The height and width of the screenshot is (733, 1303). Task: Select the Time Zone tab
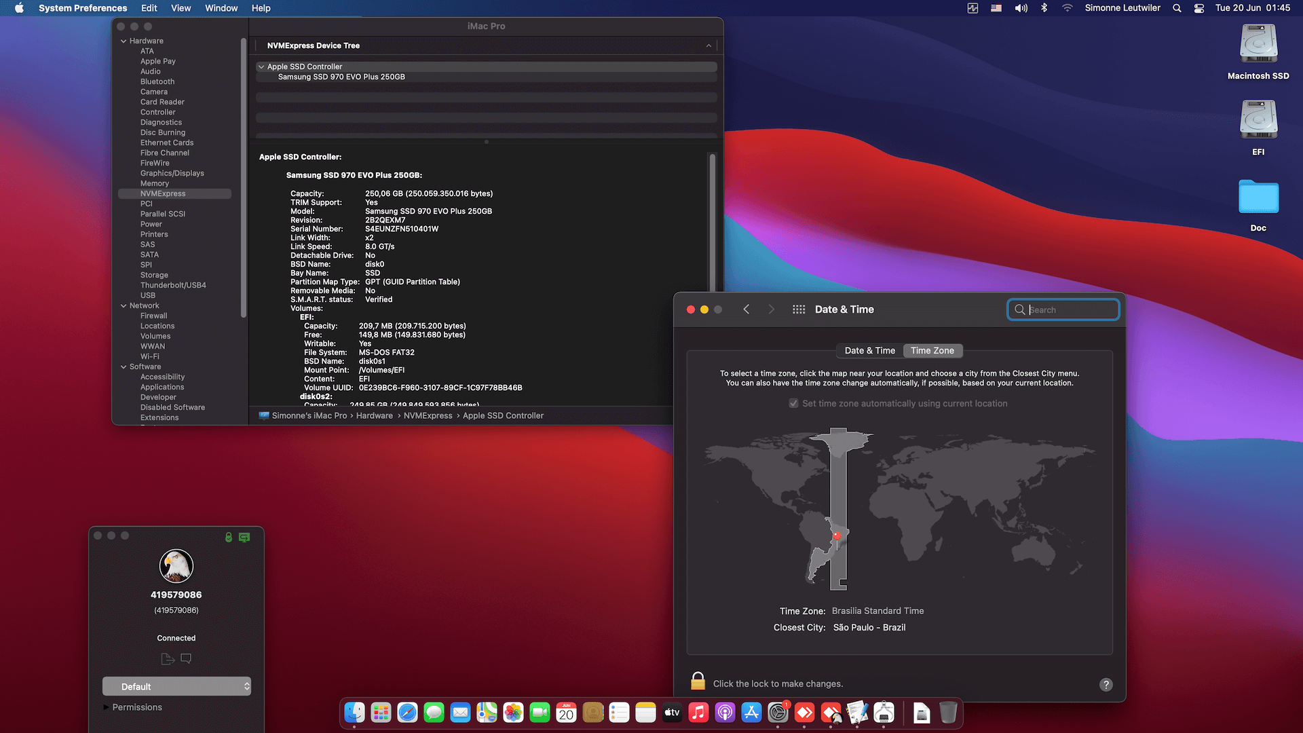pos(932,350)
